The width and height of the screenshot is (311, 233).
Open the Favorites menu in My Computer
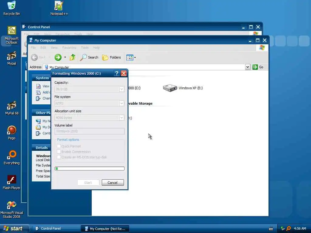(x=69, y=48)
